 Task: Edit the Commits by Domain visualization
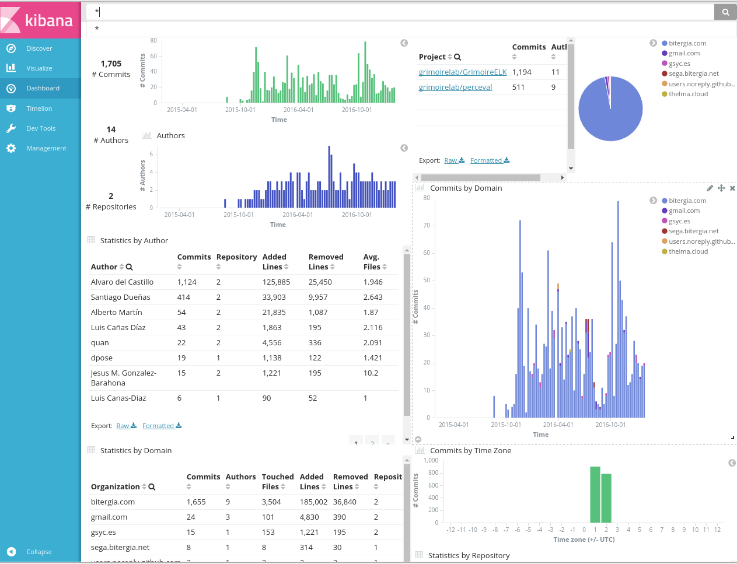[710, 188]
